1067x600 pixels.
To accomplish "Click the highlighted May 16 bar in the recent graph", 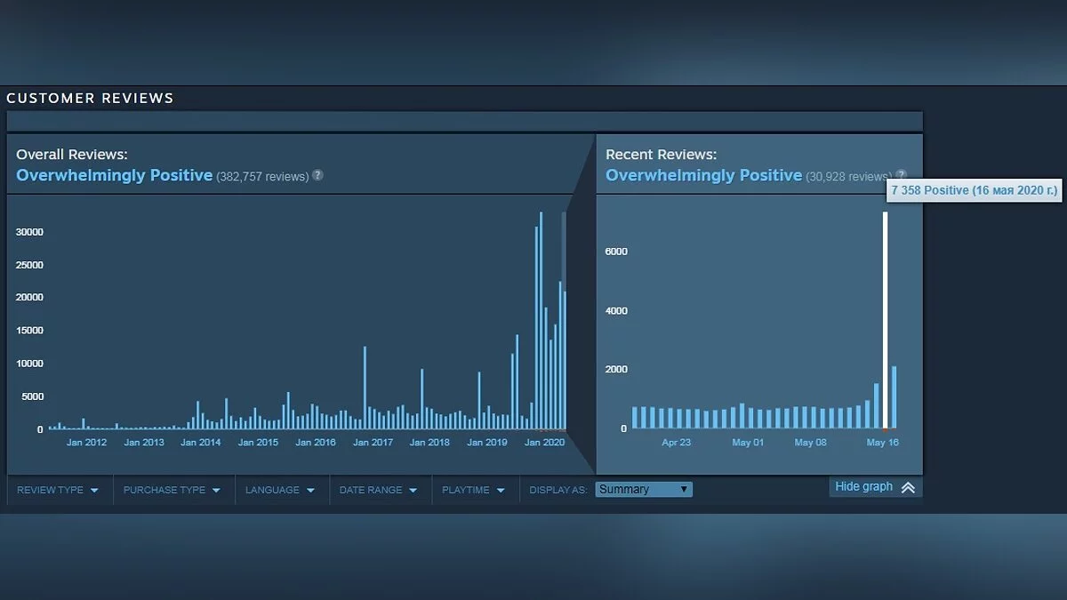I will 885,320.
